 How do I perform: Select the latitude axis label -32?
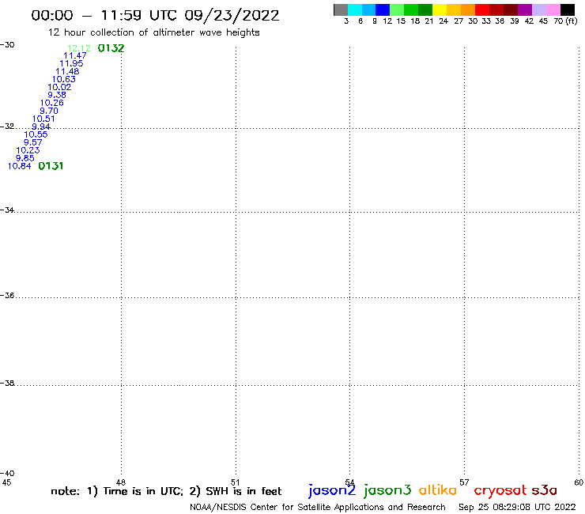7,127
